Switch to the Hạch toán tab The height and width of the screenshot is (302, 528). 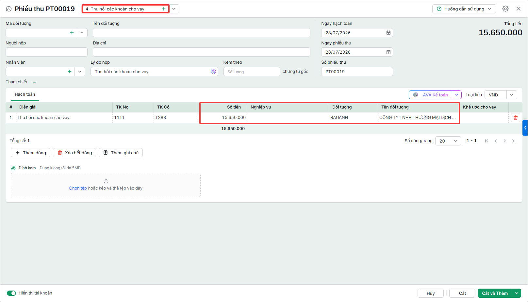[25, 94]
